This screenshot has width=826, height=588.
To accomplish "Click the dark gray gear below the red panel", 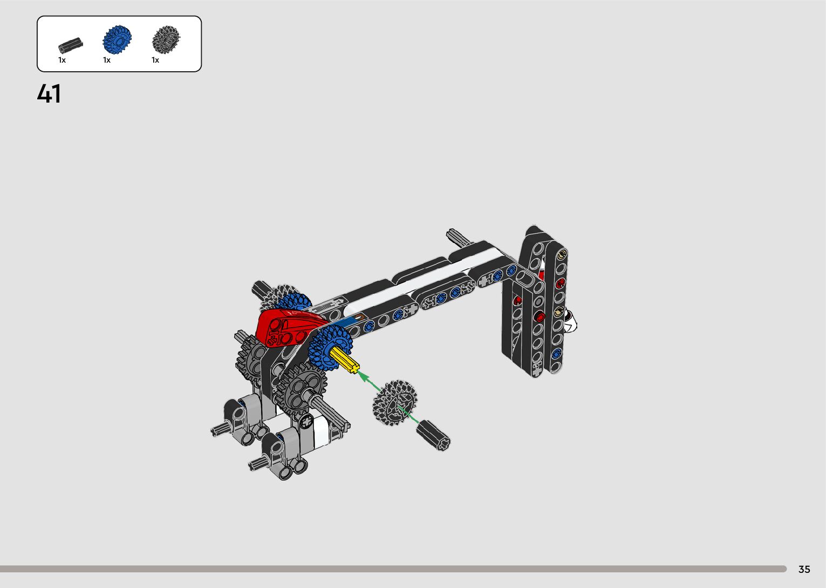I will 301,388.
